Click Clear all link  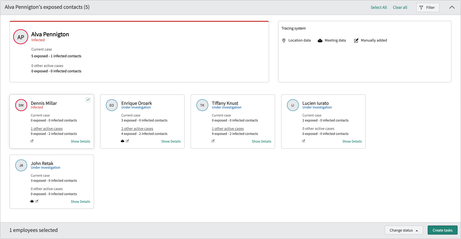[400, 7]
